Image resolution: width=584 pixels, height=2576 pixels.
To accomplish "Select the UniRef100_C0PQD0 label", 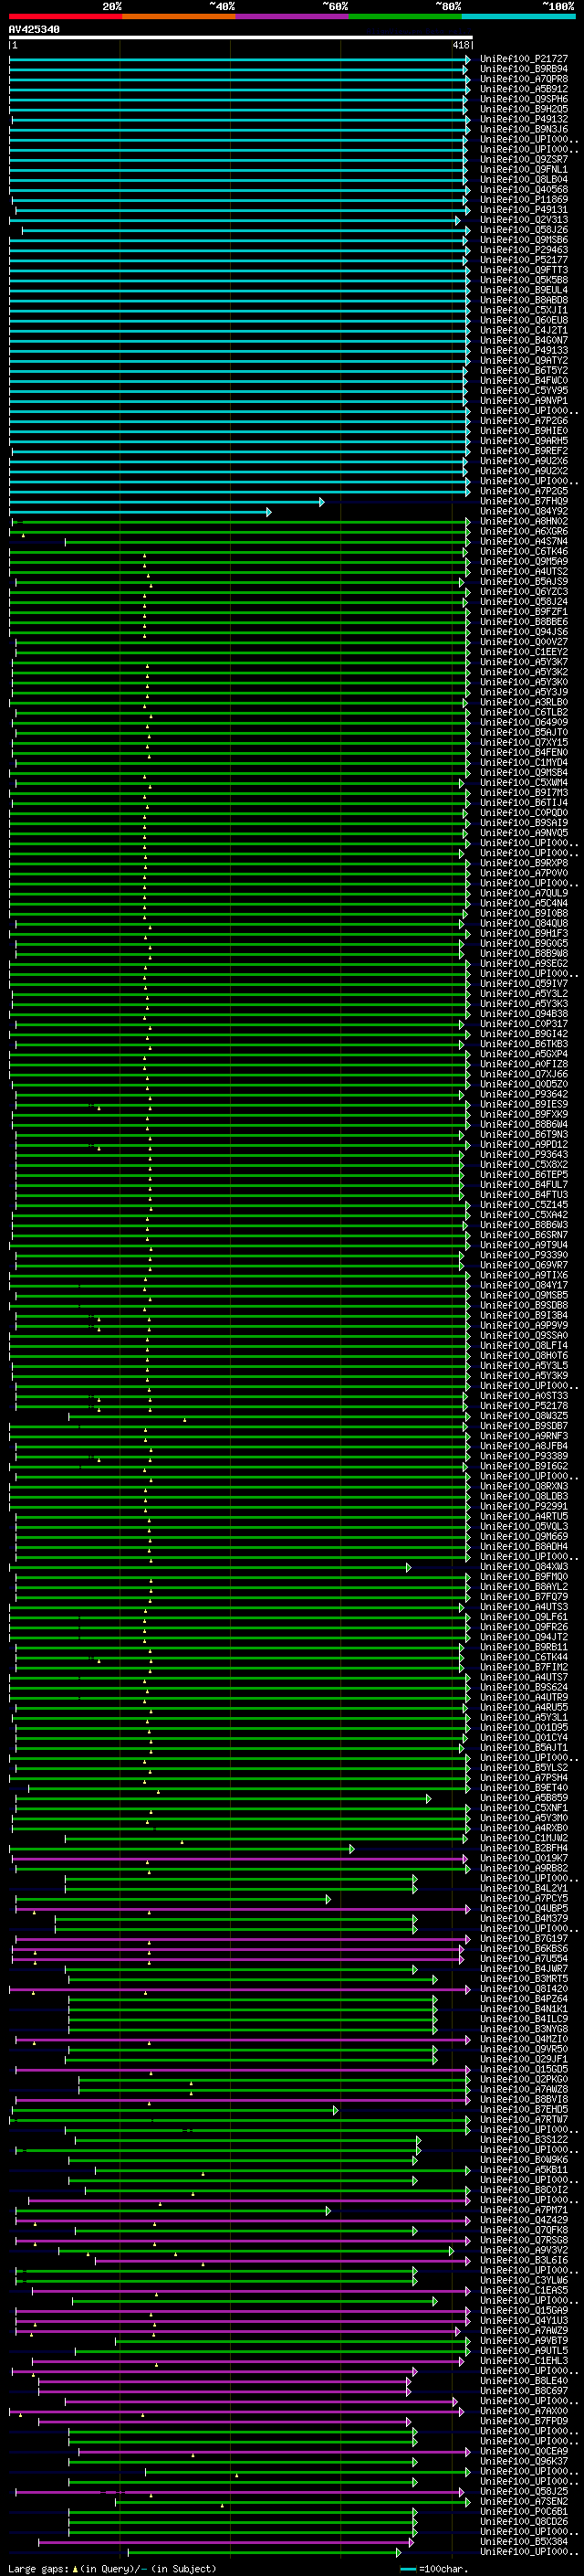I will pyautogui.click(x=523, y=812).
